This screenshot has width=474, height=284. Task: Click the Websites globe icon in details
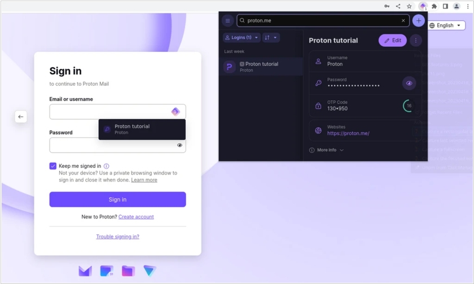(318, 130)
